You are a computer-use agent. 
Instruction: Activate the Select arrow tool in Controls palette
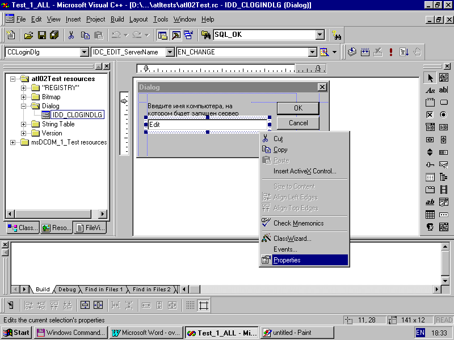(430, 78)
